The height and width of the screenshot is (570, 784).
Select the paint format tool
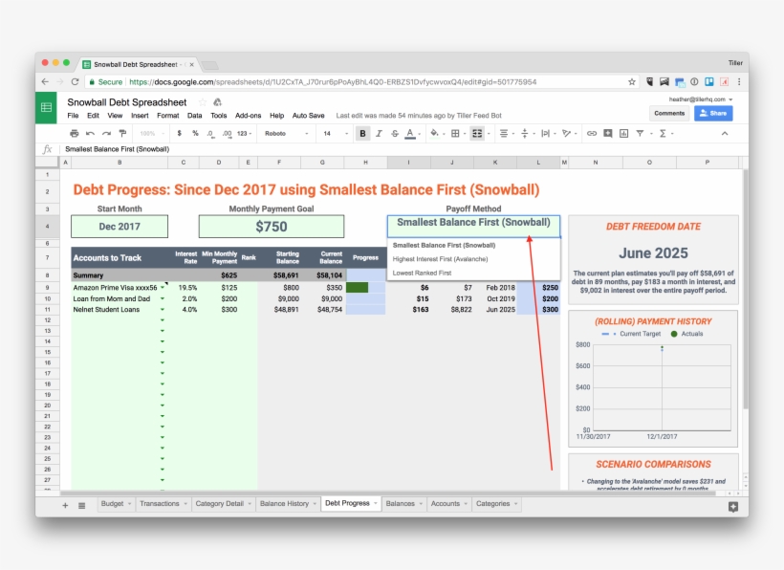[x=122, y=134]
